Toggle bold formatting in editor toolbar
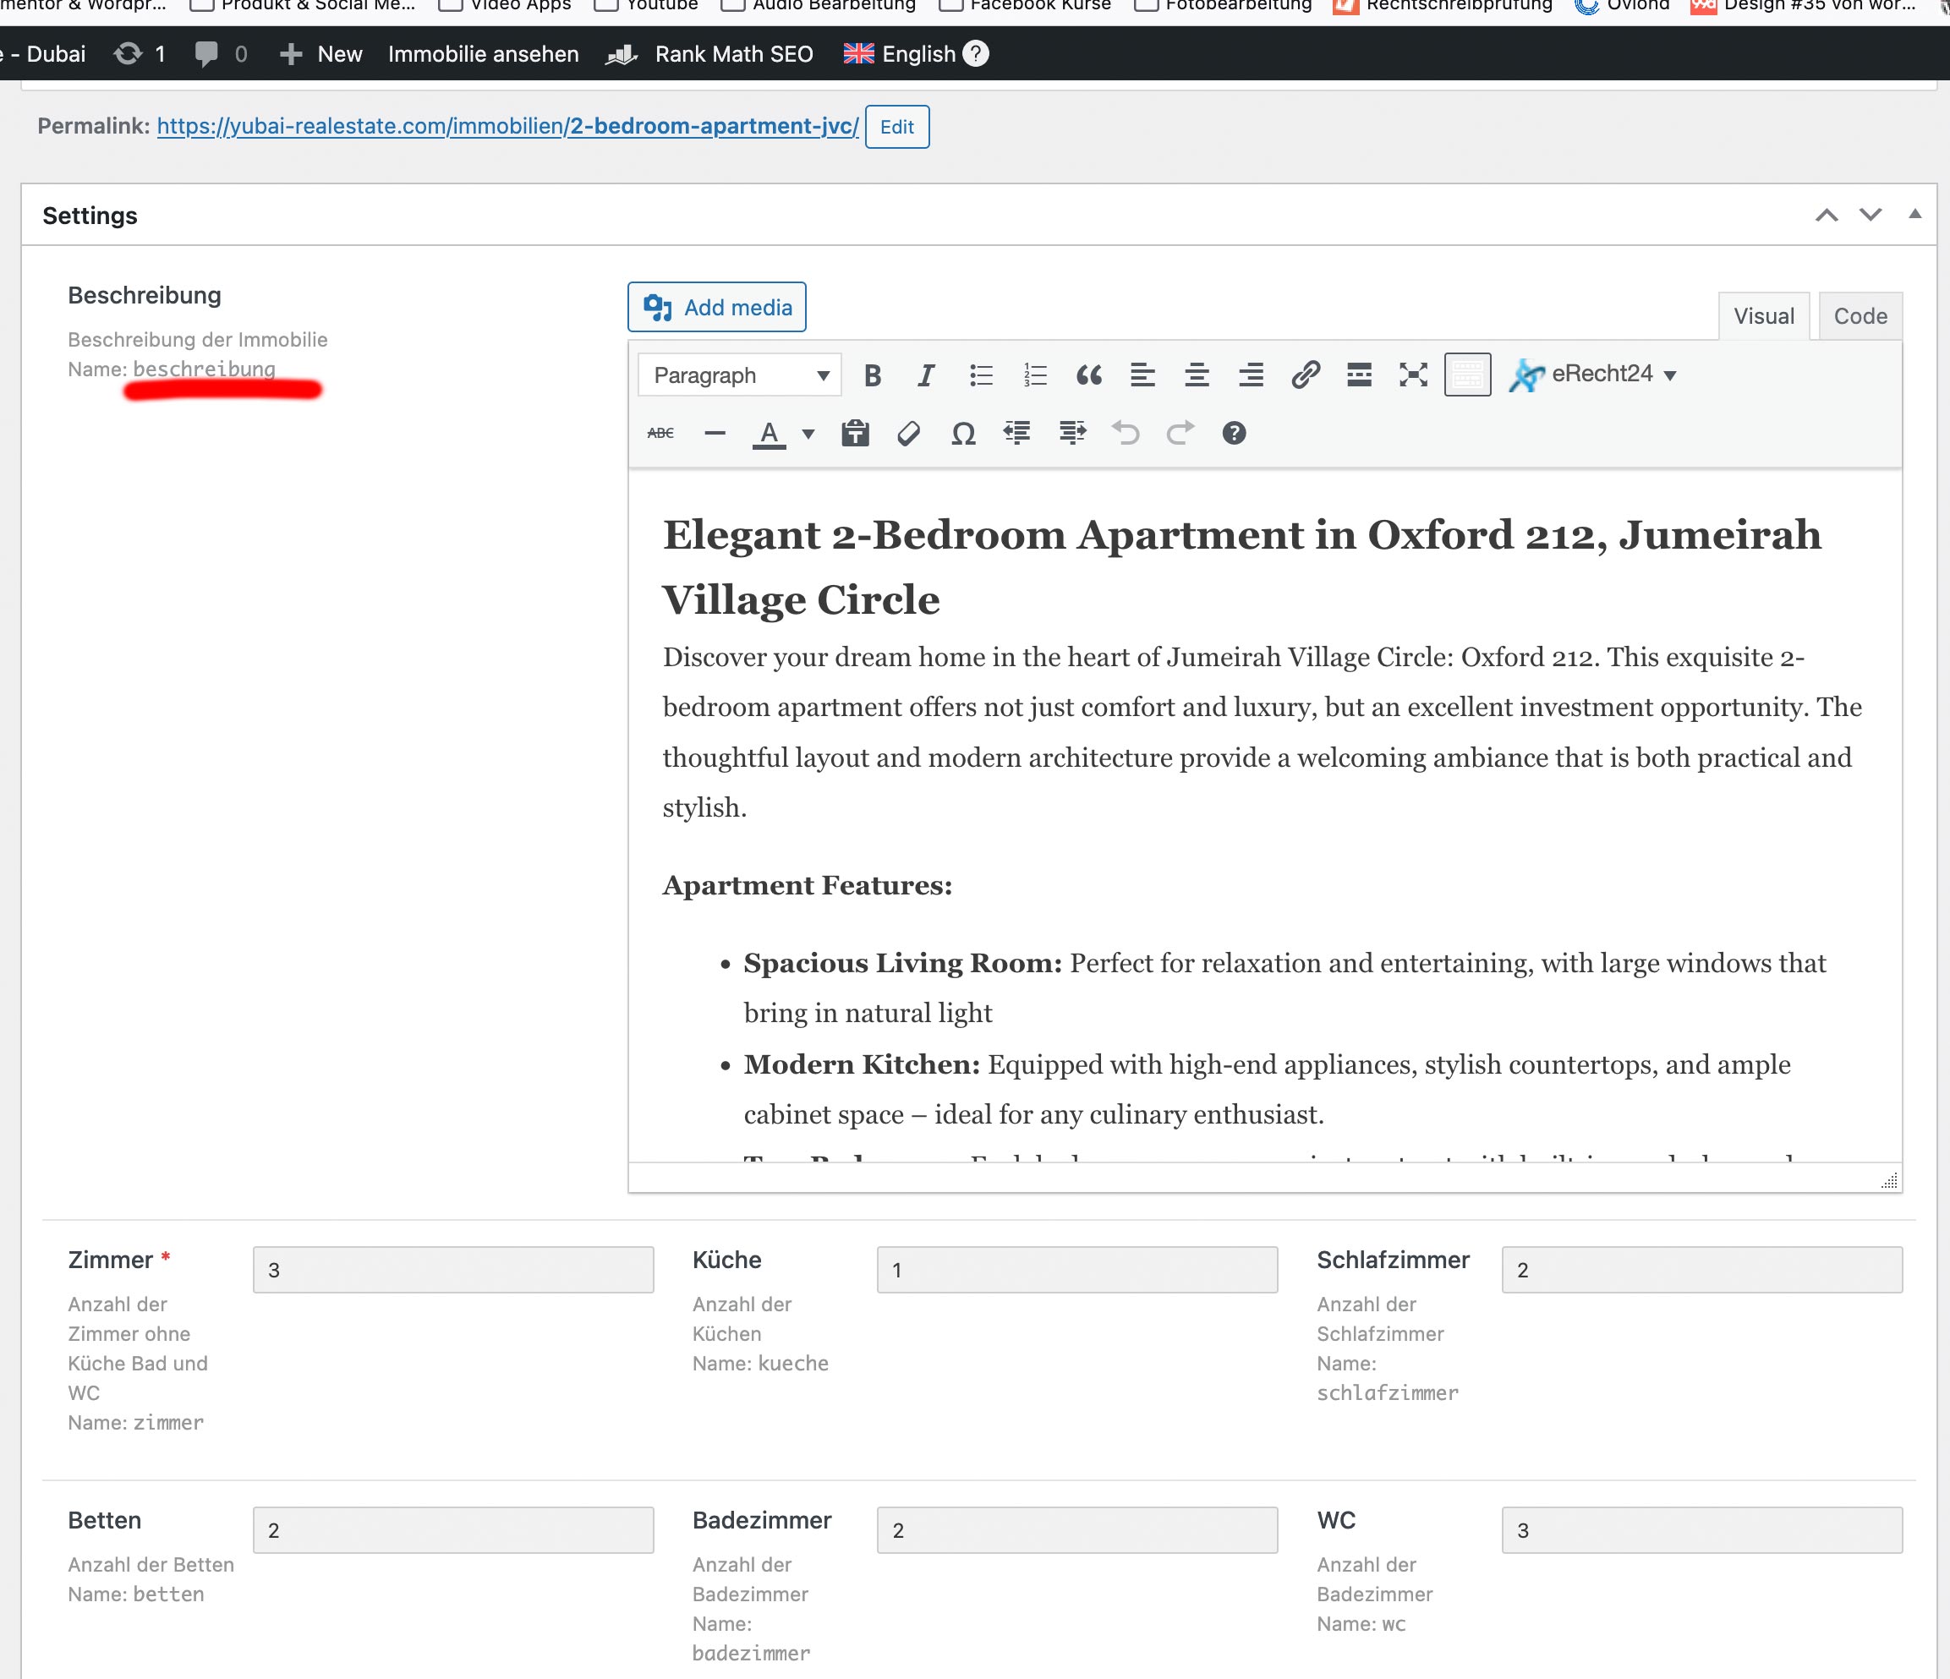Screen dimensions: 1950x1679 click(873, 375)
